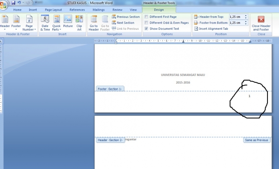The image size is (279, 169).
Task: Toggle Different Odd & Even Pages
Action: pos(146,23)
